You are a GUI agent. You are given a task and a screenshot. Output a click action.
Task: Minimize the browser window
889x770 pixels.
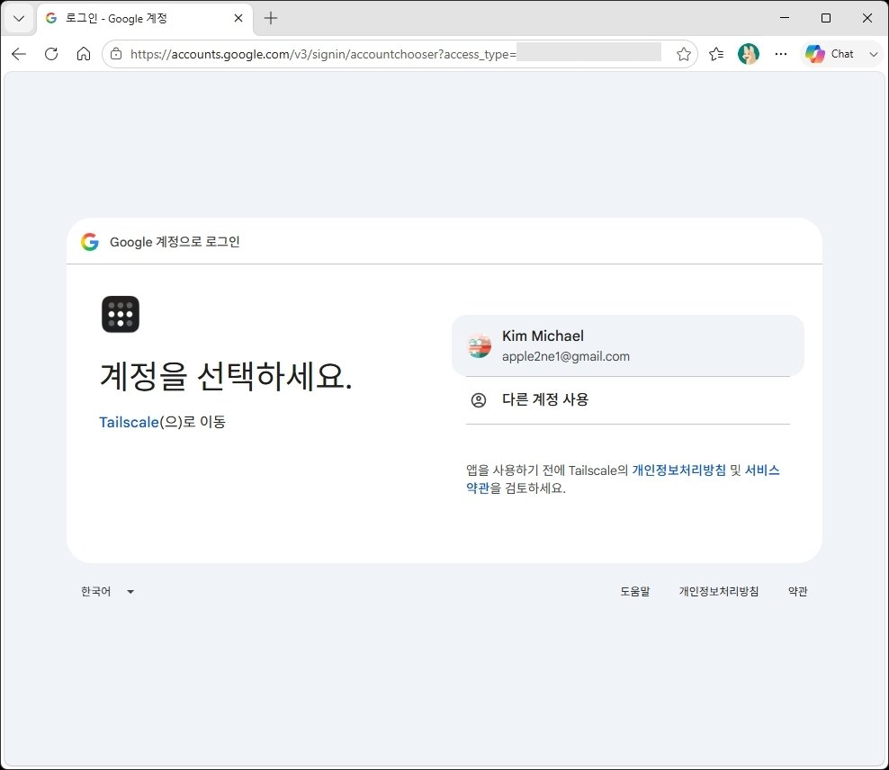(785, 18)
